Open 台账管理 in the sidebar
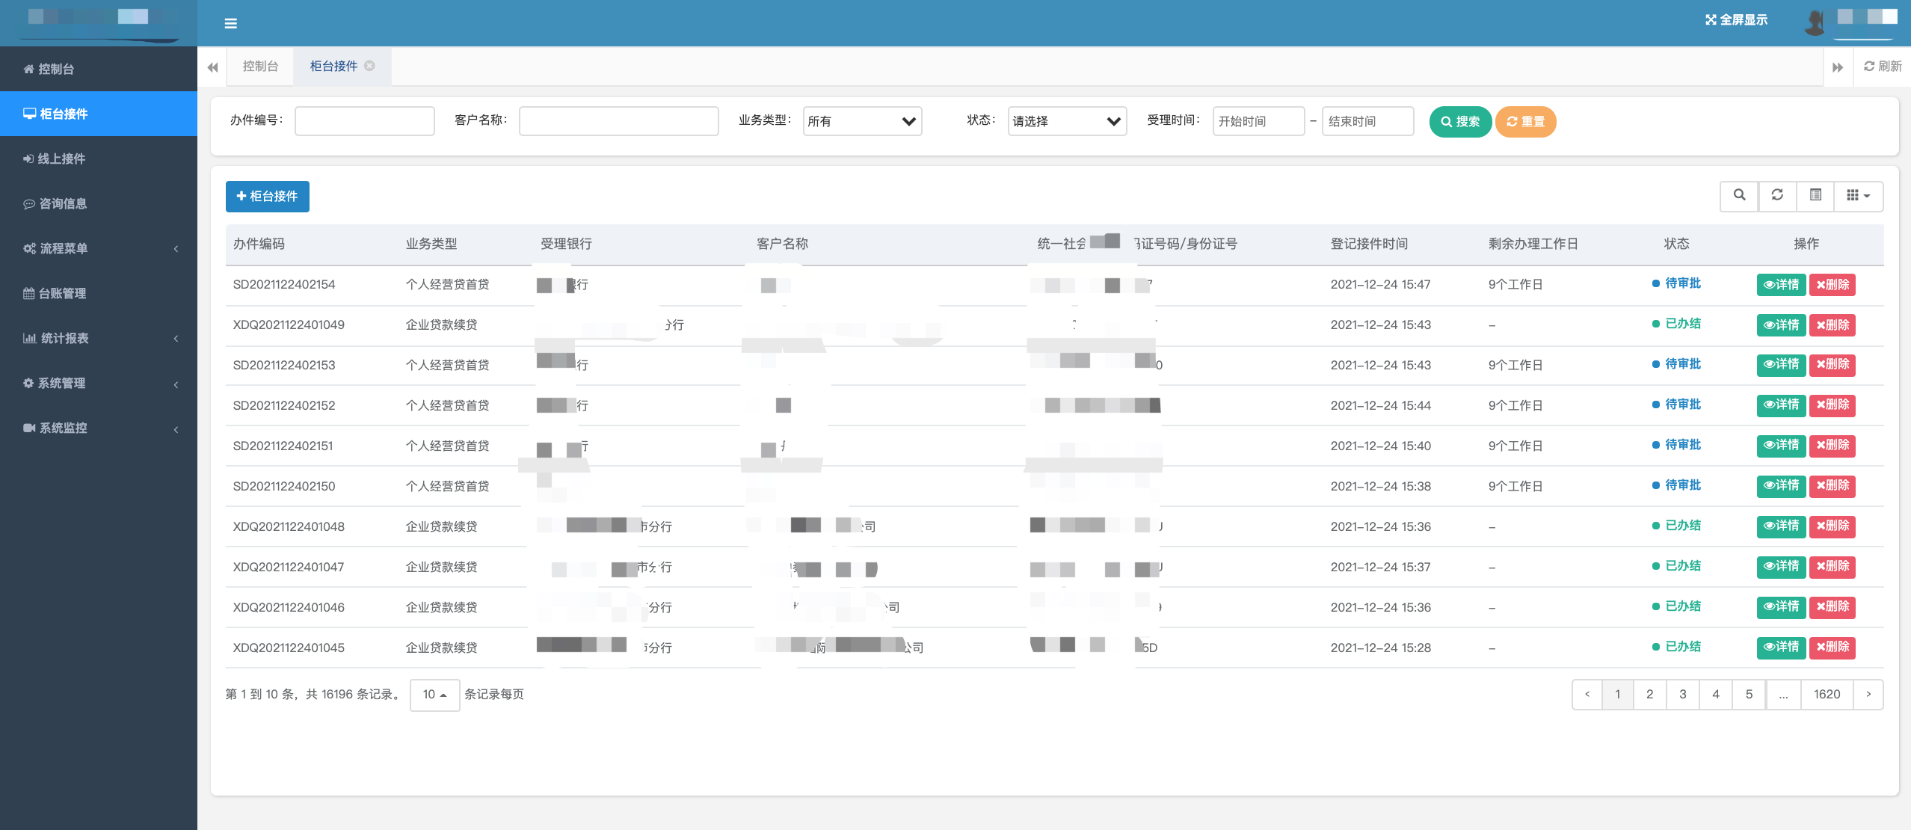 point(99,293)
